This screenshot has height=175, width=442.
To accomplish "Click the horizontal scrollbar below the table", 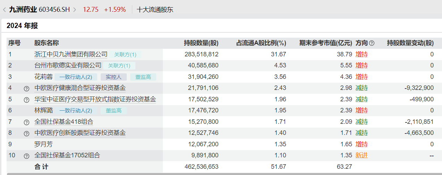I will (x=224, y=174).
